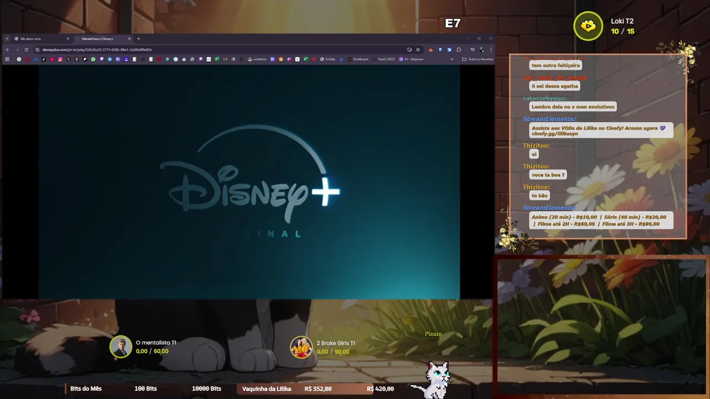Click the O mentalista T1 thumbnail

[120, 347]
